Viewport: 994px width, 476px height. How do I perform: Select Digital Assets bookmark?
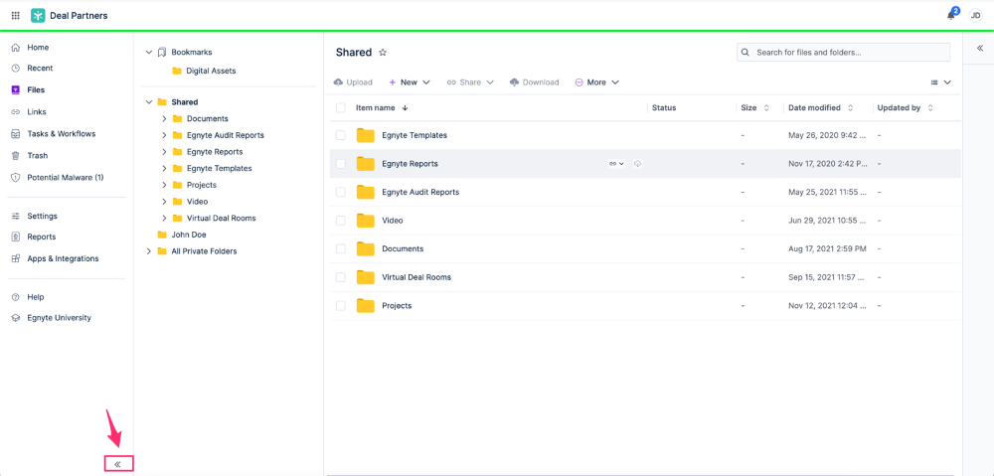tap(204, 71)
